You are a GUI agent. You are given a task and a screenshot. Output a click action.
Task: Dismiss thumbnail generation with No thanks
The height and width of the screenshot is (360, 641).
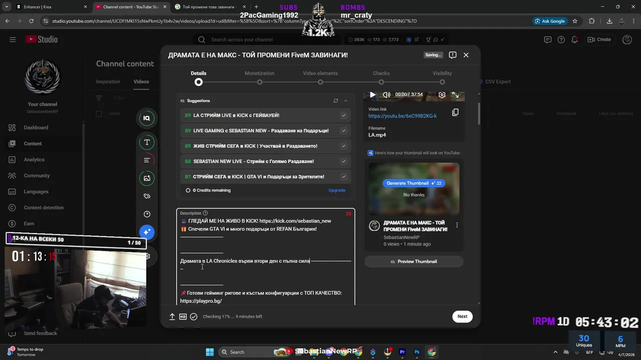coord(414,194)
